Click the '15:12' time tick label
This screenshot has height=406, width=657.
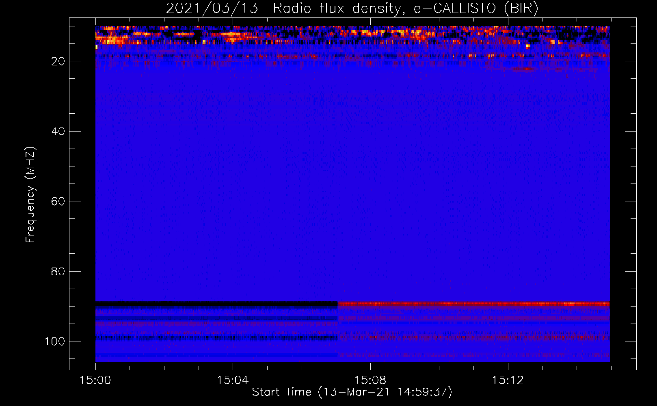pyautogui.click(x=508, y=380)
